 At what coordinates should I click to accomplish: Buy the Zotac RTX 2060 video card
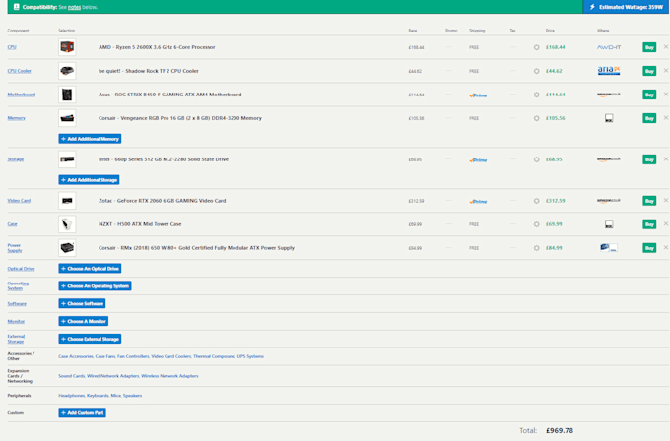coord(649,201)
